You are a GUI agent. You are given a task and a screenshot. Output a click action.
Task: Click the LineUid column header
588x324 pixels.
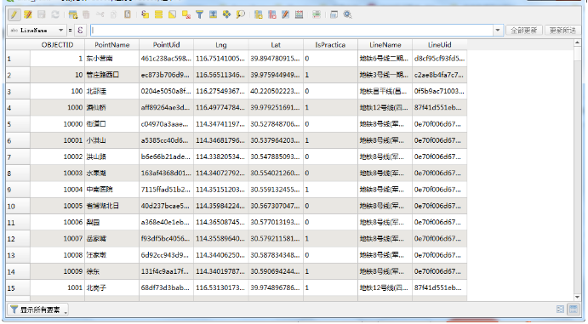click(x=439, y=45)
